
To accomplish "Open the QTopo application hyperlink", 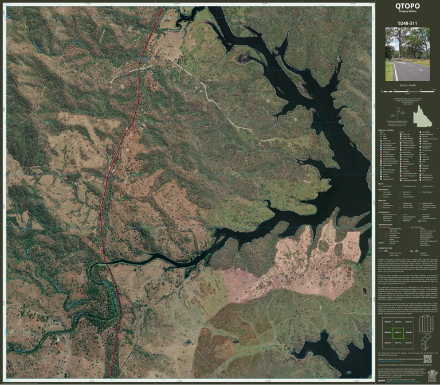I will [390, 361].
